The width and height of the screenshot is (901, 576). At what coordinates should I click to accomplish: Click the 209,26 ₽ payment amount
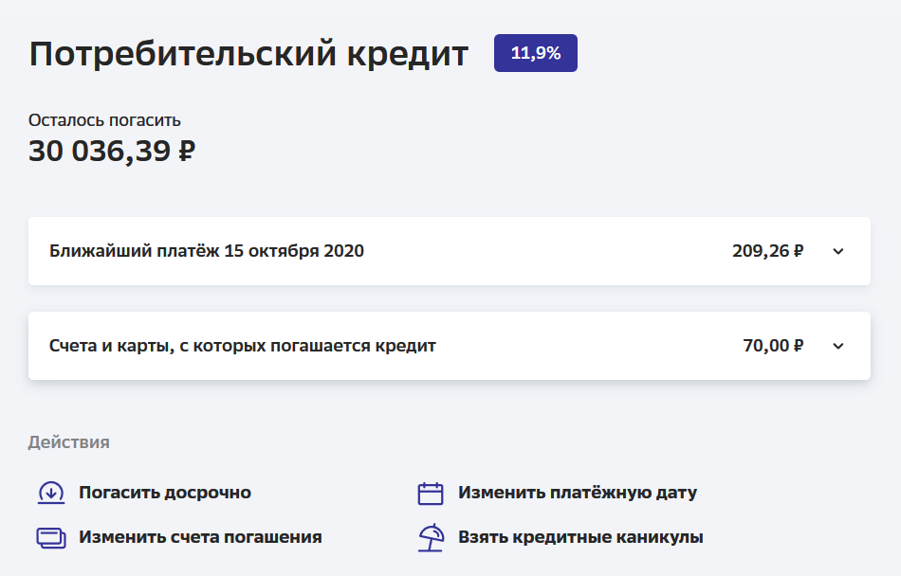[768, 251]
